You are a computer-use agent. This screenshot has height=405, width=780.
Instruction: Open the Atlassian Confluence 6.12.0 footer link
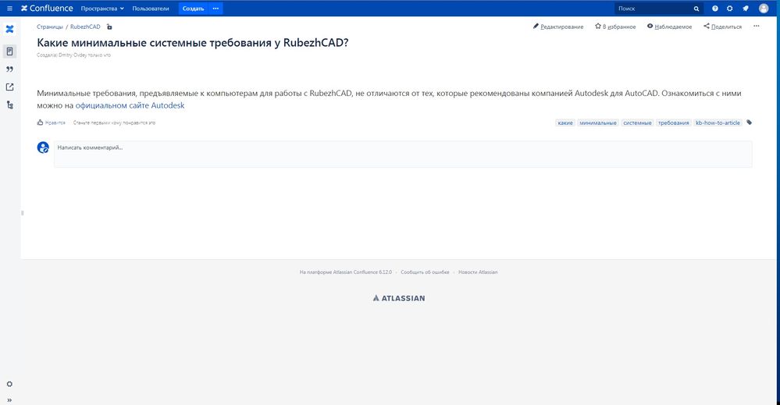[x=362, y=272]
